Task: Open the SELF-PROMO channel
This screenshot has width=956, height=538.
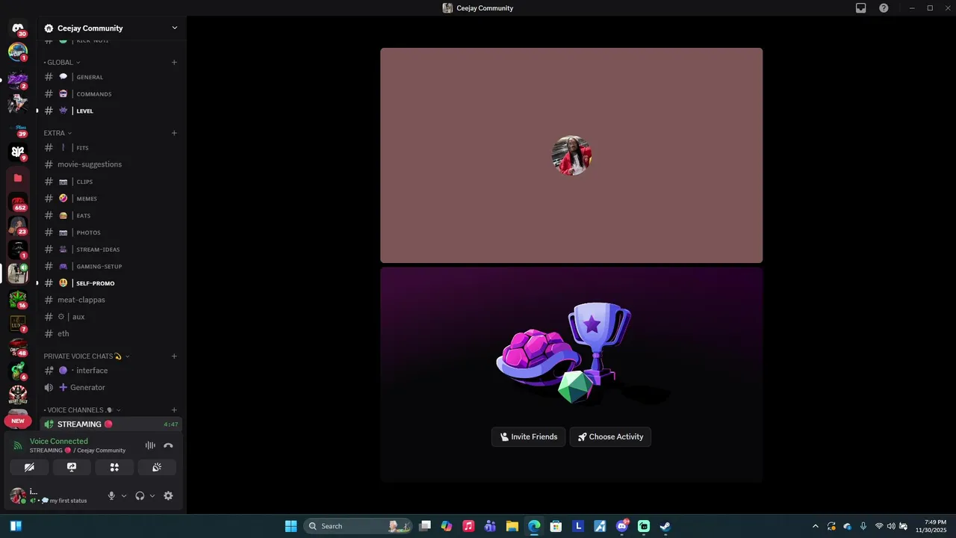Action: click(111, 283)
